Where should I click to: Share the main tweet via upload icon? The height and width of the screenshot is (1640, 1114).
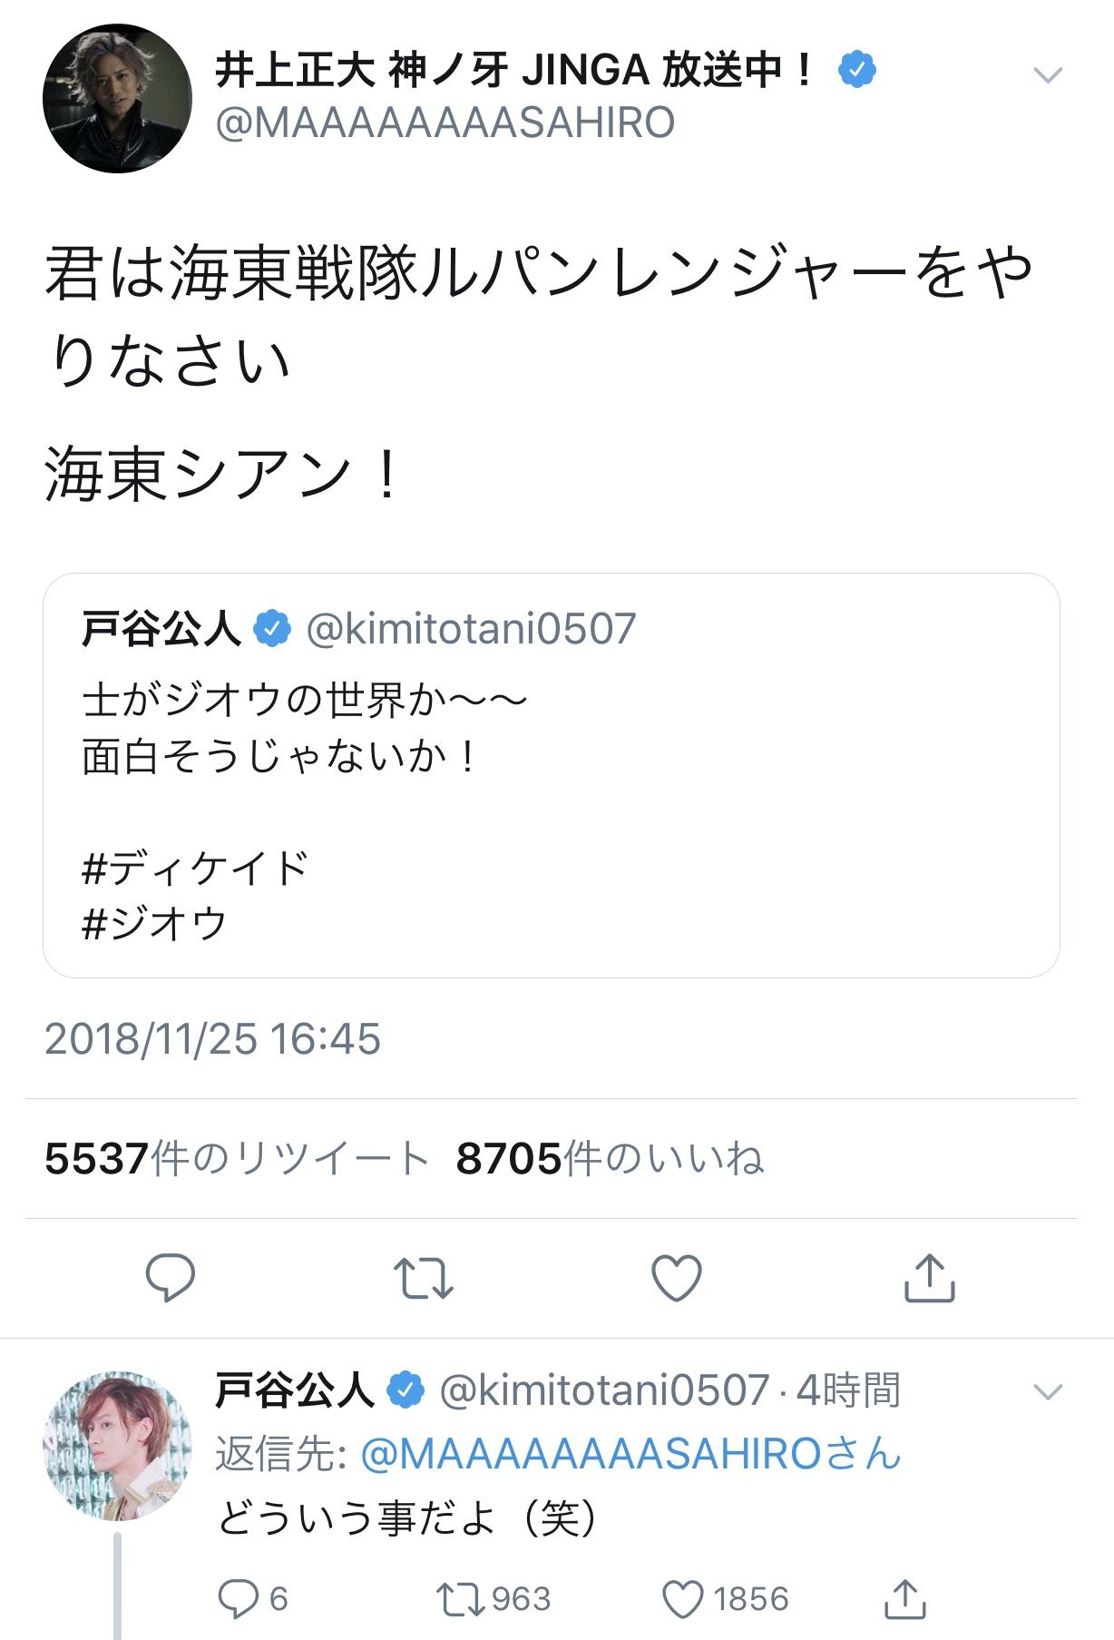click(930, 1278)
